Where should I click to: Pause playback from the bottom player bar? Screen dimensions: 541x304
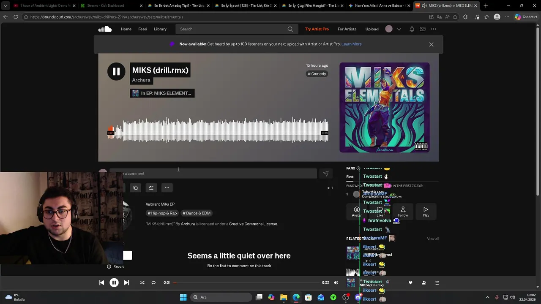click(x=114, y=282)
